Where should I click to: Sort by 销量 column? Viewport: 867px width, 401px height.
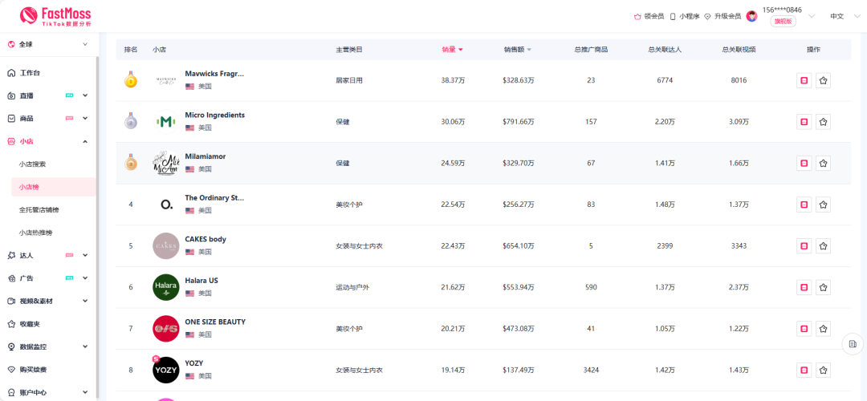tap(452, 49)
